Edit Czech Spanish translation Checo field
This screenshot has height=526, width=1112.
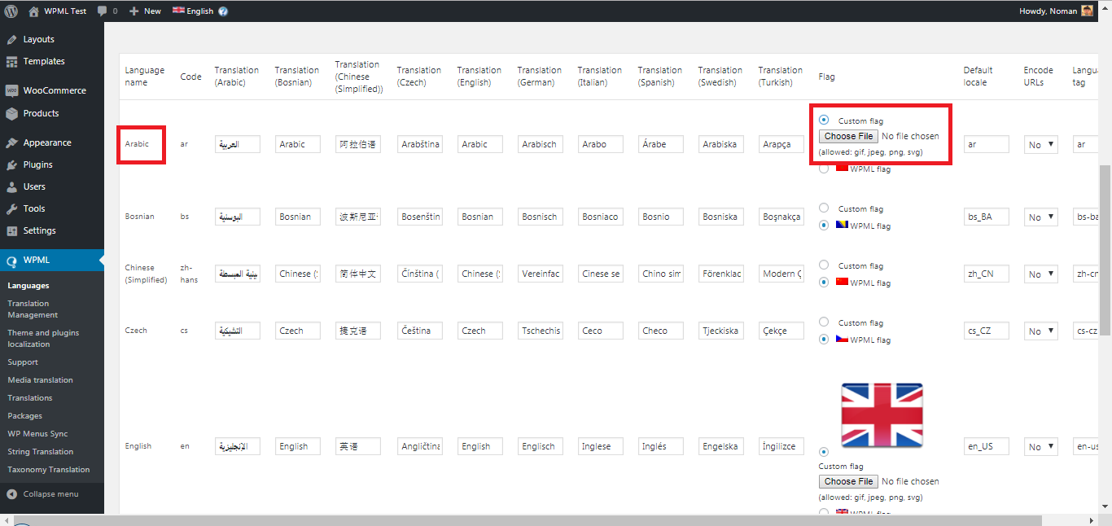[x=660, y=331]
